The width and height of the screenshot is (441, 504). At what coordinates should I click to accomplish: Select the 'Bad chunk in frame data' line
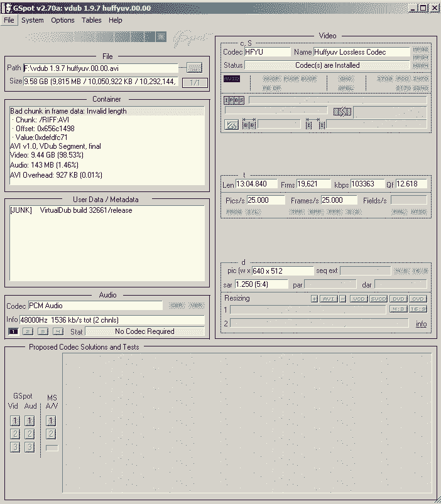click(107, 111)
